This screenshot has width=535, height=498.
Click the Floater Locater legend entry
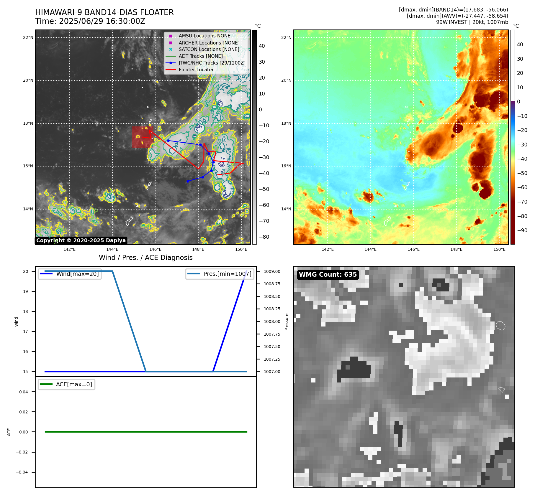click(x=196, y=70)
